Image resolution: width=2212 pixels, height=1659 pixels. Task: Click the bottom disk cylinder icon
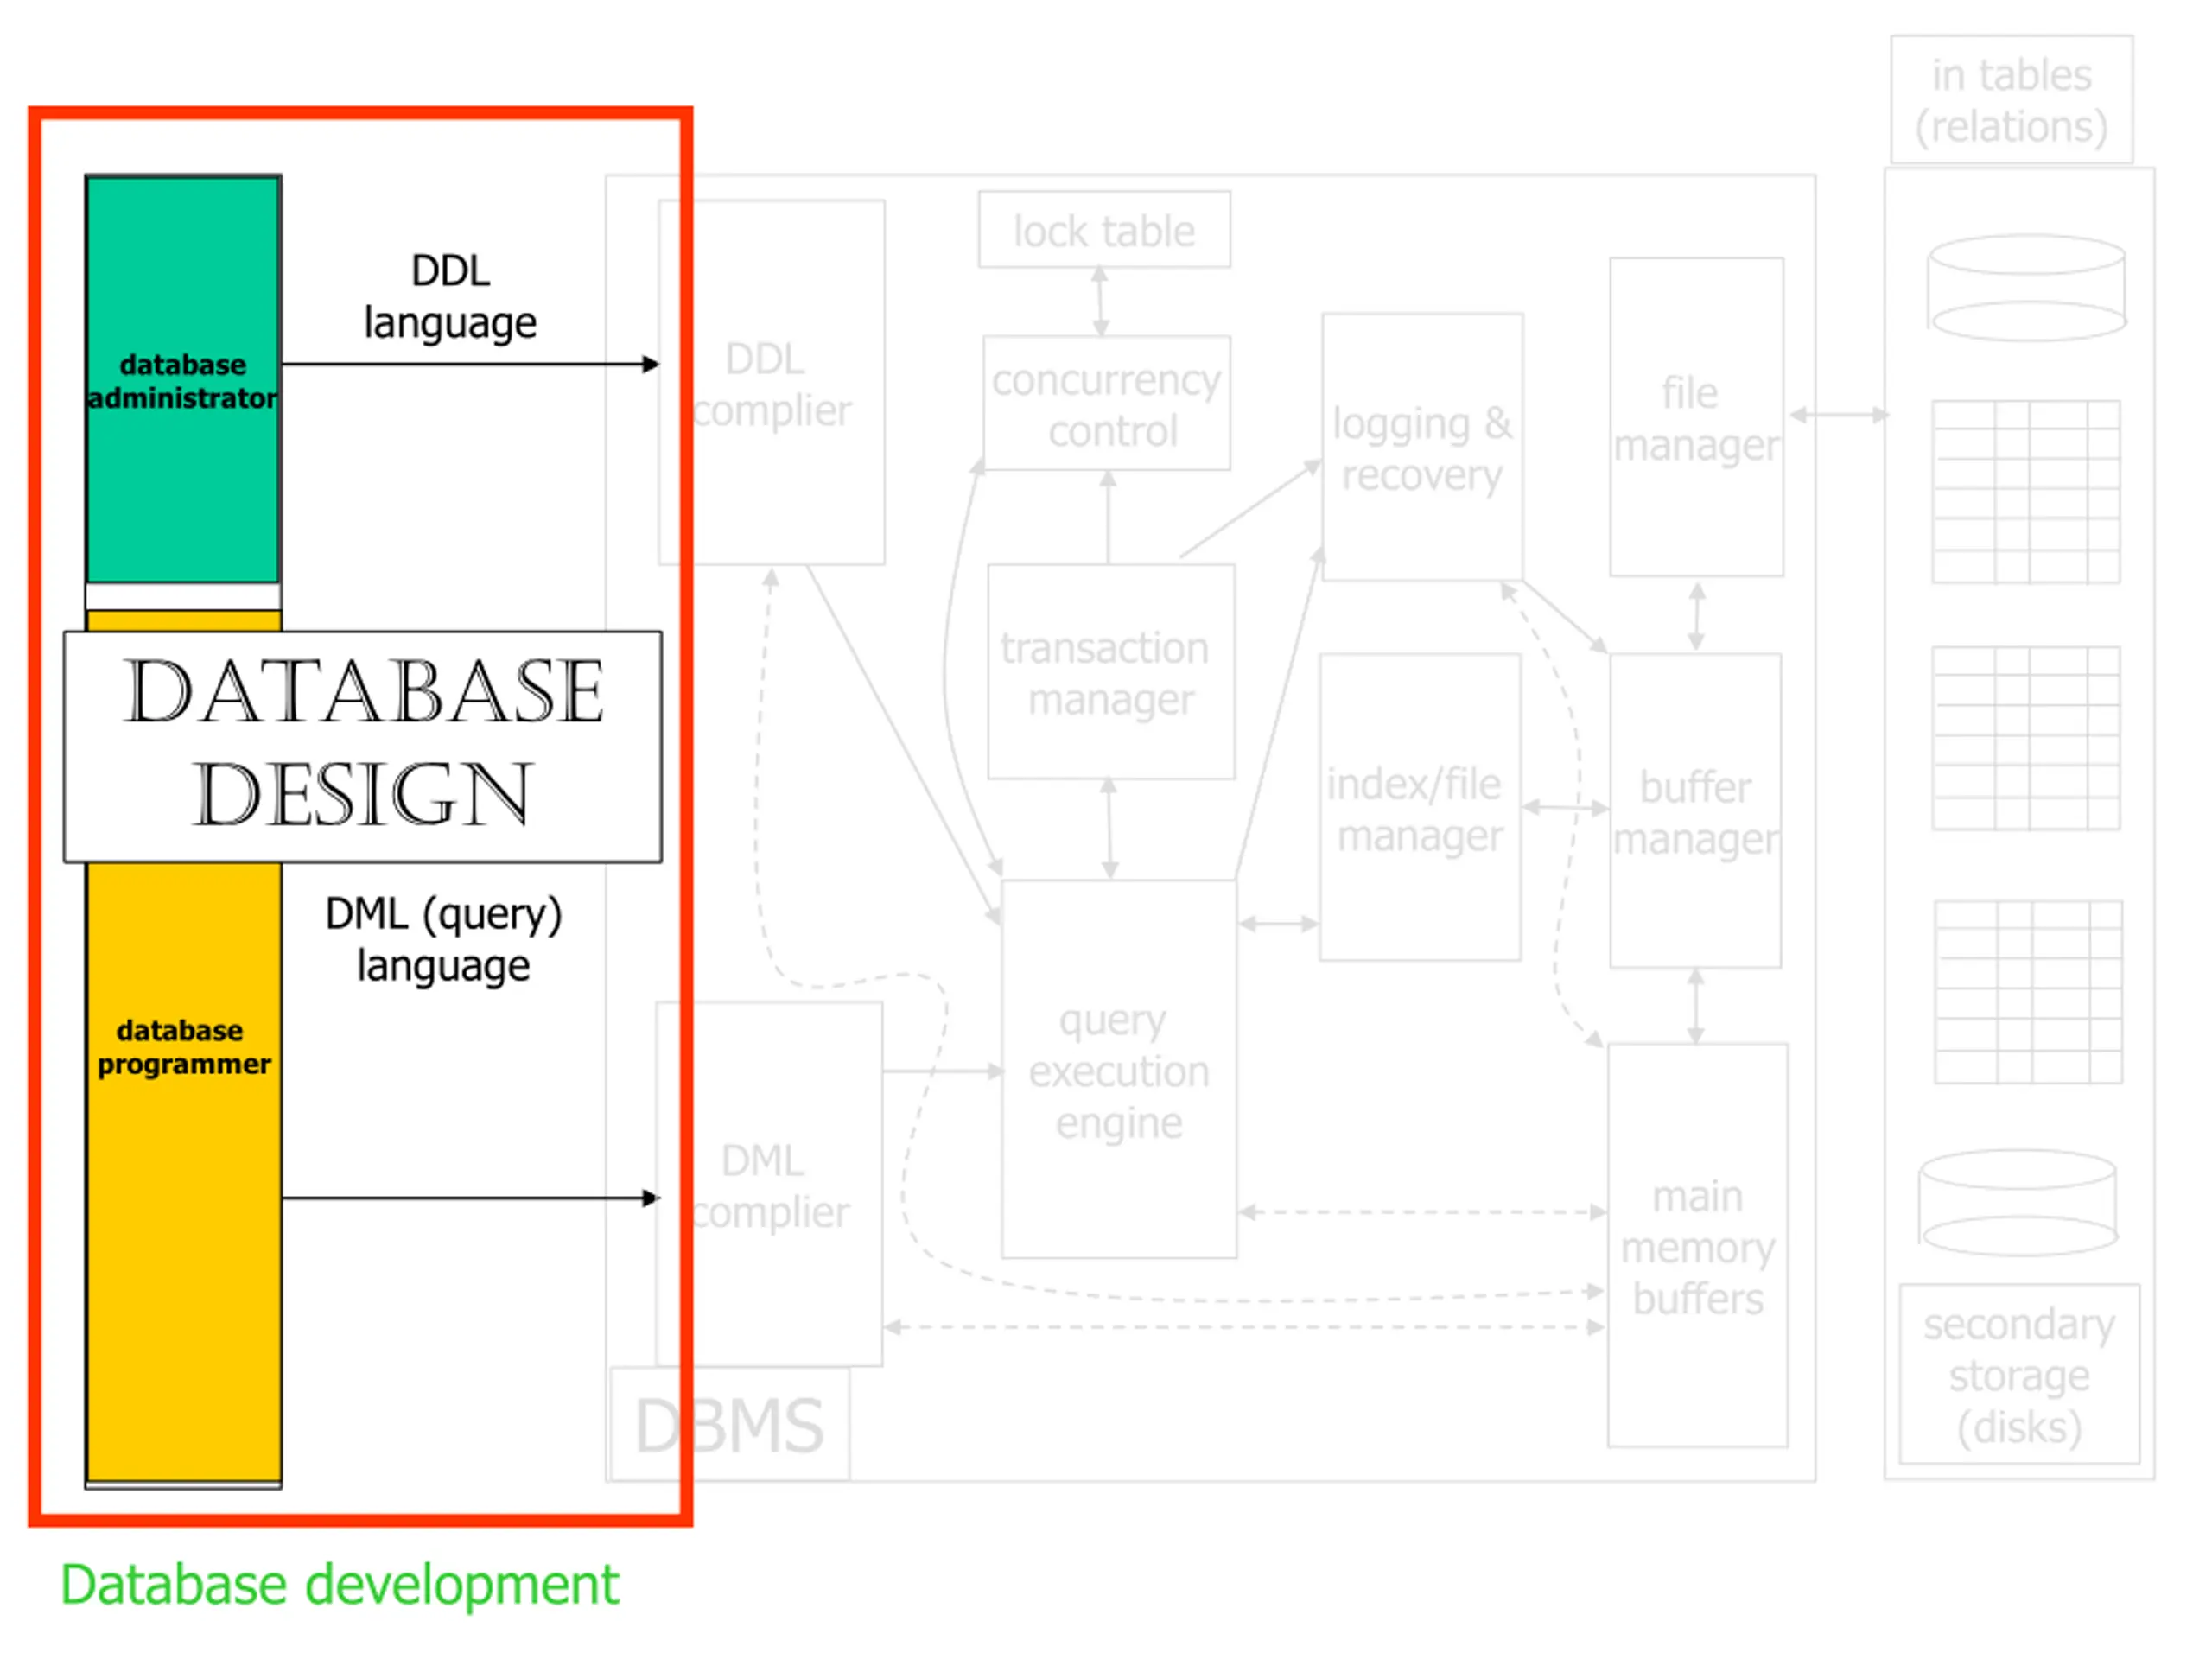2018,1203
